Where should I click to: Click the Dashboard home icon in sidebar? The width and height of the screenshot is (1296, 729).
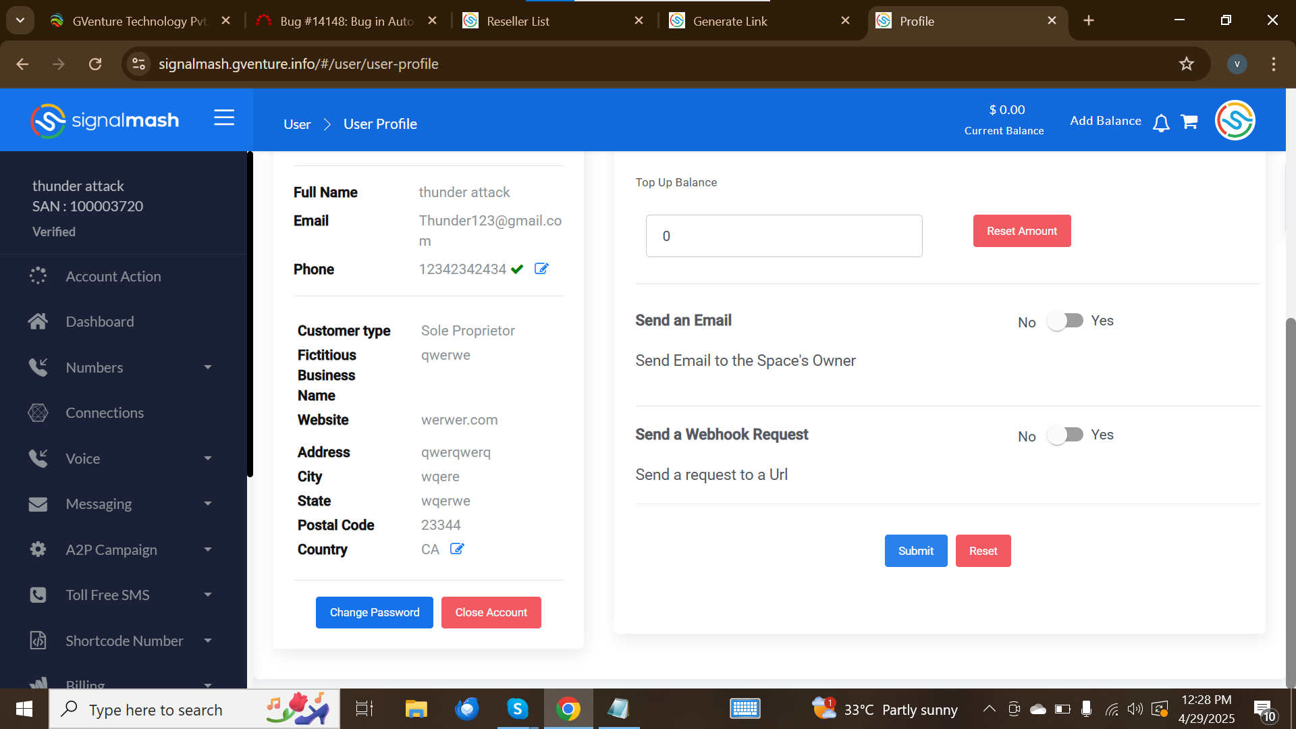pyautogui.click(x=38, y=322)
